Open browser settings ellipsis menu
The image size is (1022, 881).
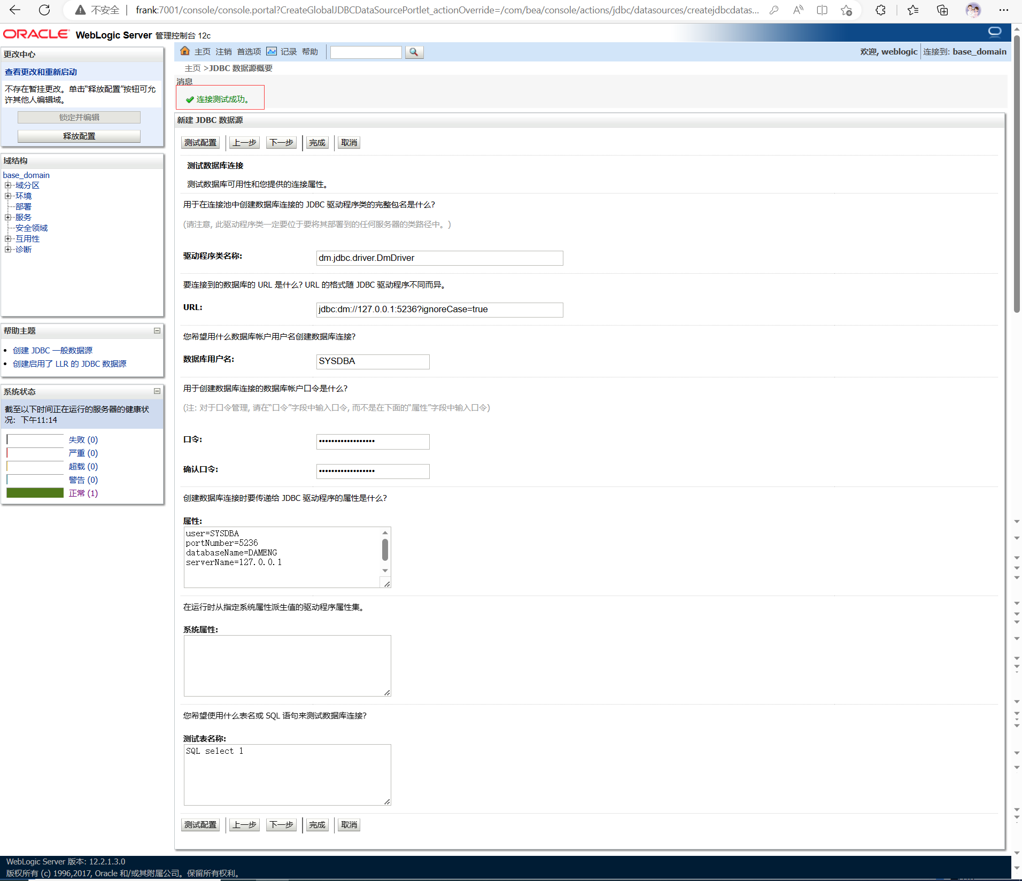(1004, 10)
